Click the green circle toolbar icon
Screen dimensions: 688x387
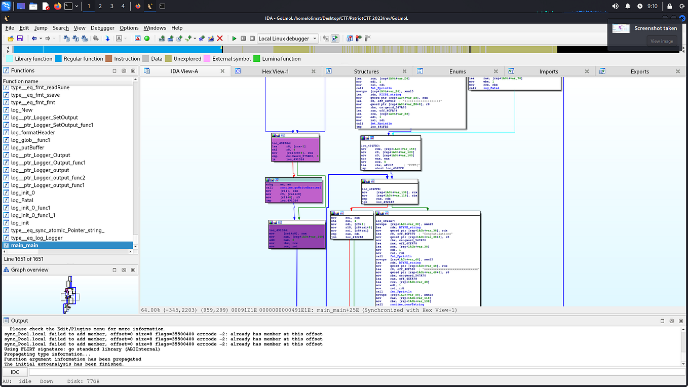click(x=147, y=38)
